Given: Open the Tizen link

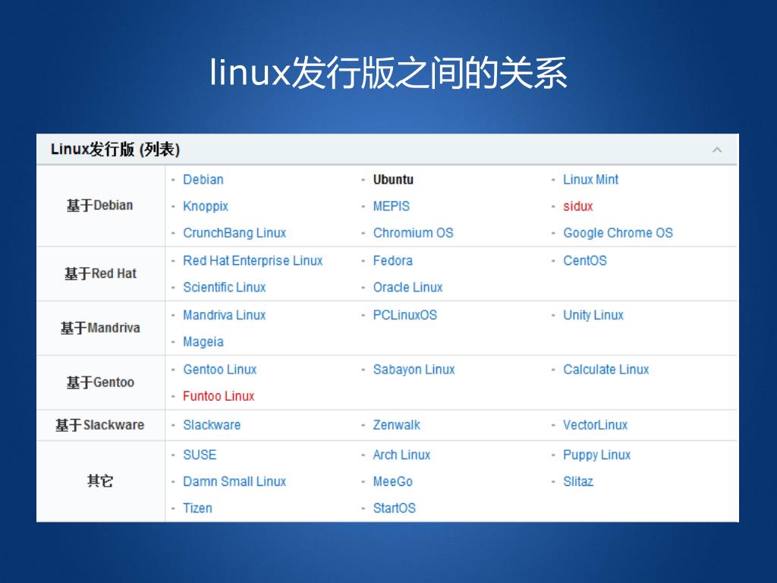Looking at the screenshot, I should pos(198,509).
